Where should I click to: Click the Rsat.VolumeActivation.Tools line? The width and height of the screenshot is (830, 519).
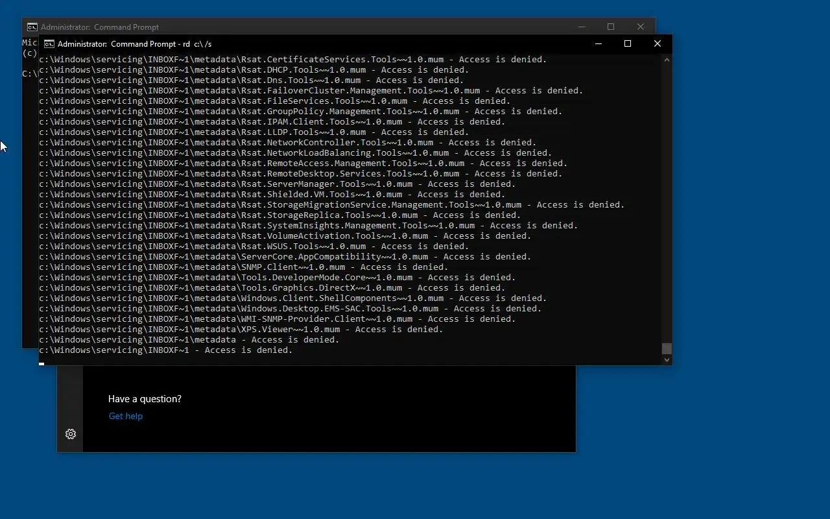[285, 236]
